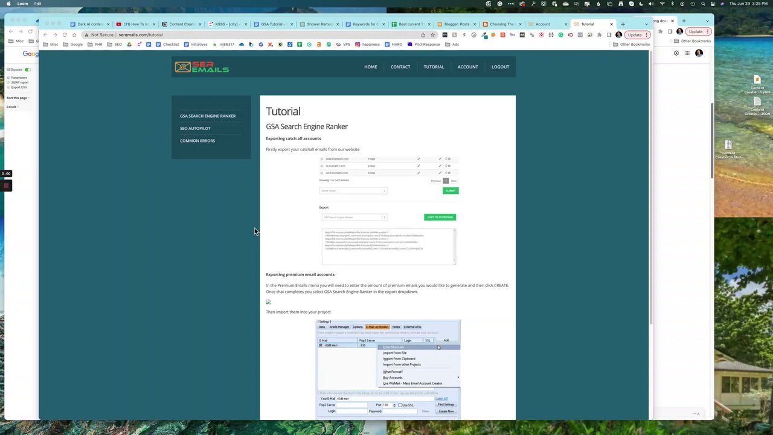Switch to the Shower Remodel tab

click(319, 24)
